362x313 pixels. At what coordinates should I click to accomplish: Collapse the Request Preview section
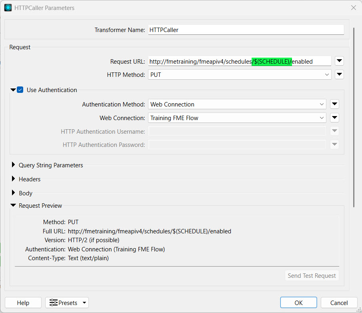click(14, 206)
